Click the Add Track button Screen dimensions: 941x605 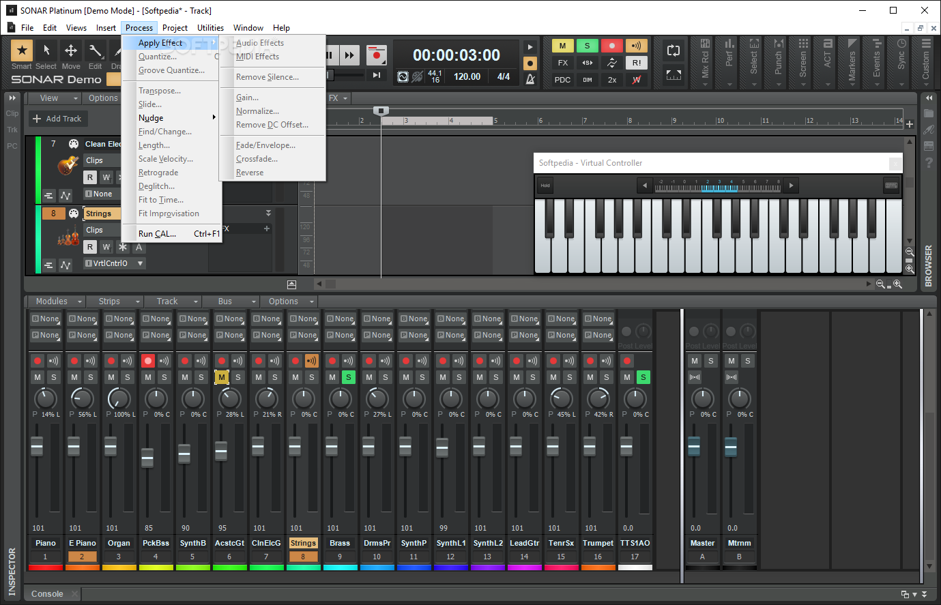pos(57,119)
